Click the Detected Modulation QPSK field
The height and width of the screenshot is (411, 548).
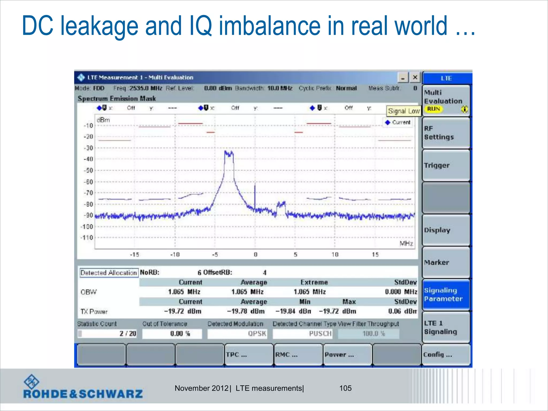(237, 334)
